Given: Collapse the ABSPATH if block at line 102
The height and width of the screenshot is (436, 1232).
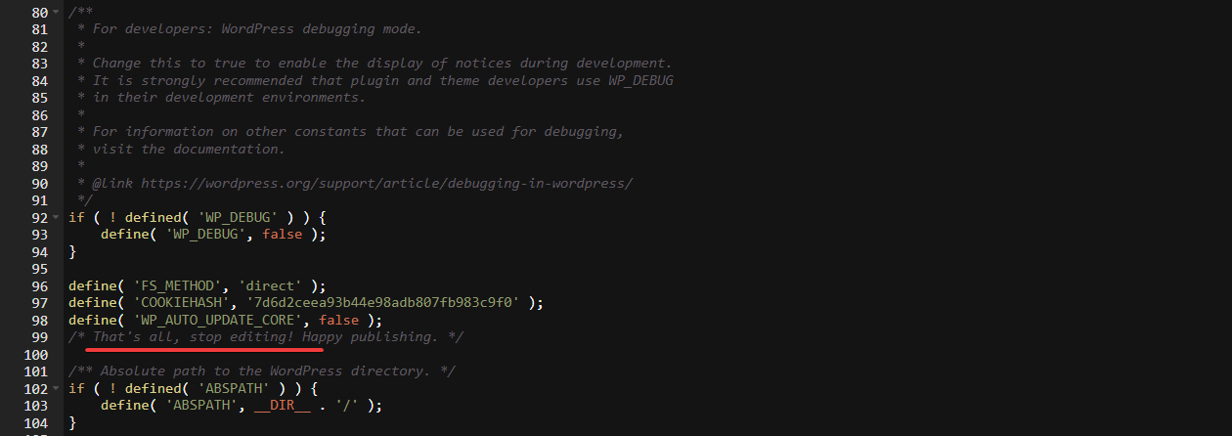Looking at the screenshot, I should point(57,388).
